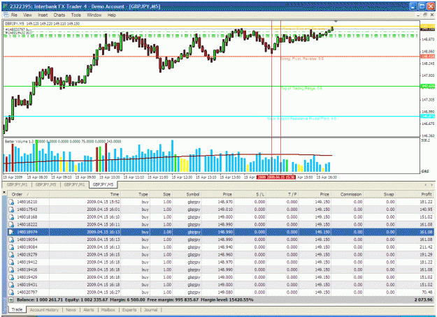Restore the inner chart window
The height and width of the screenshot is (317, 437).
click(x=425, y=15)
